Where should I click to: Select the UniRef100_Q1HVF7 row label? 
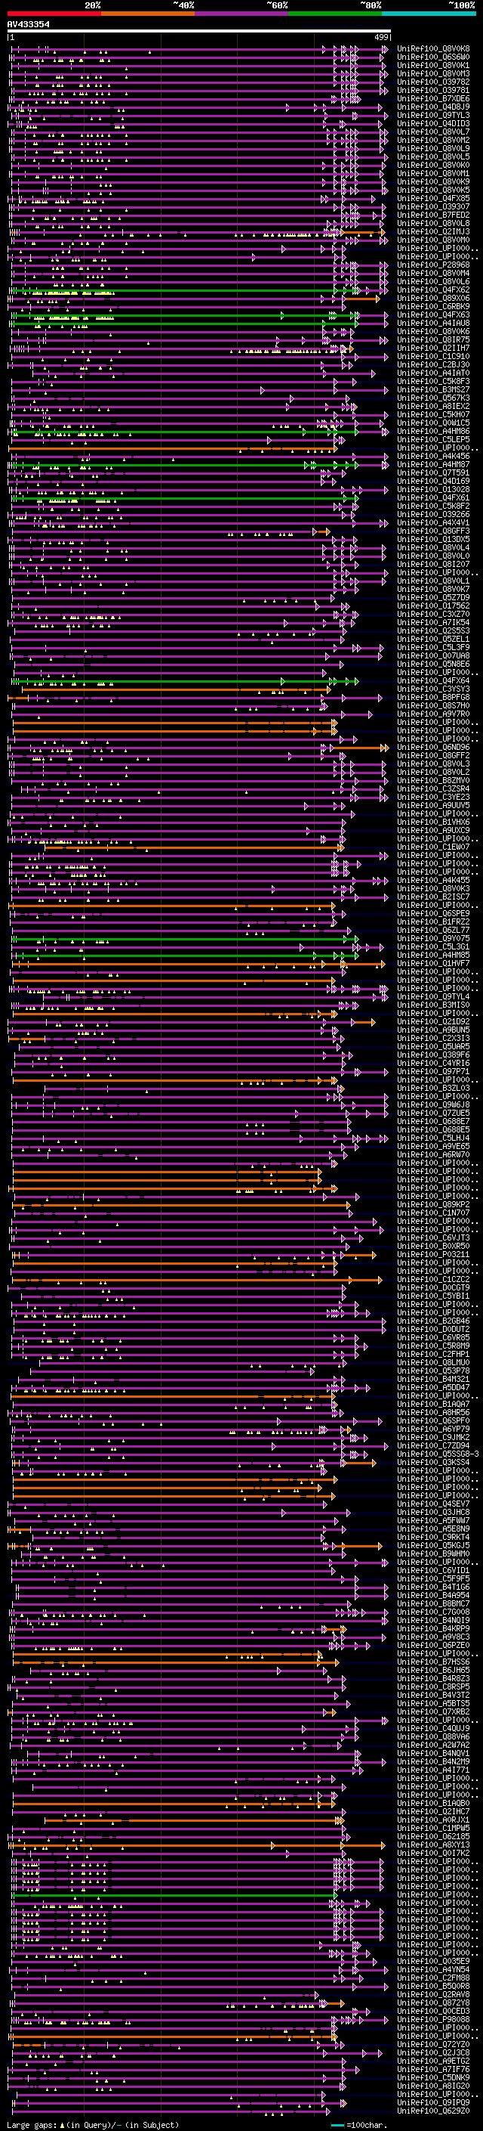[433, 963]
